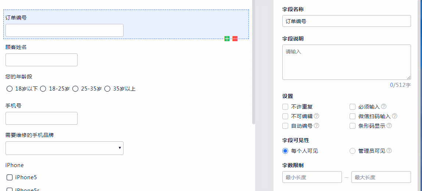Image resolution: width=422 pixels, height=191 pixels.
Task: Click the 手机号 input field
Action: tap(42, 118)
